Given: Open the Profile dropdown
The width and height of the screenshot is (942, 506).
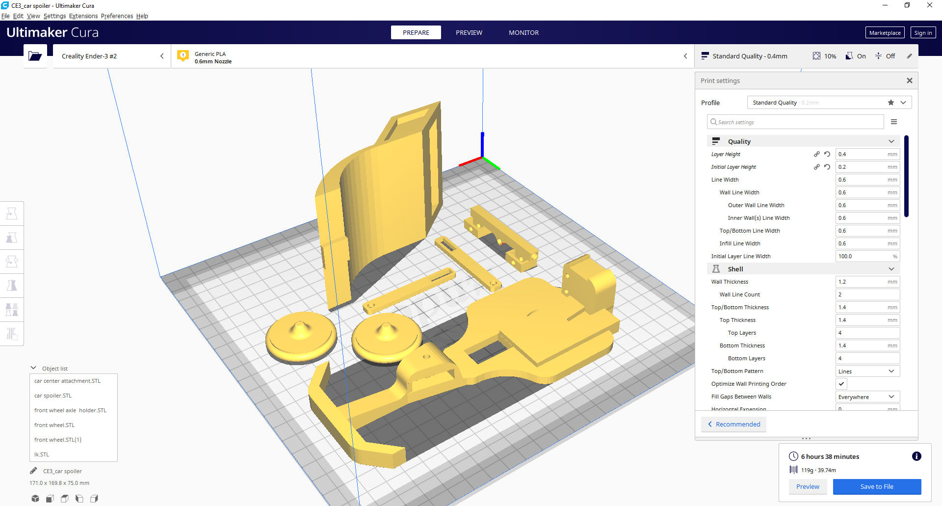Looking at the screenshot, I should 829,103.
